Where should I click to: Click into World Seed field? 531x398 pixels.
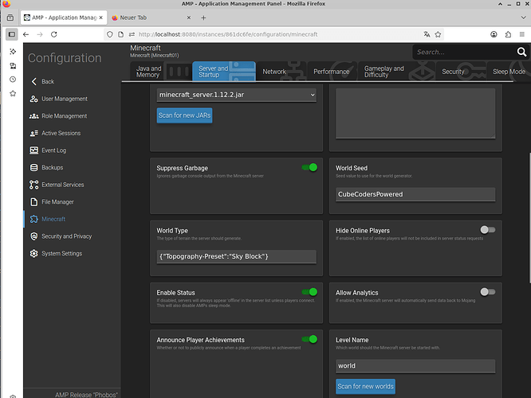coord(415,194)
